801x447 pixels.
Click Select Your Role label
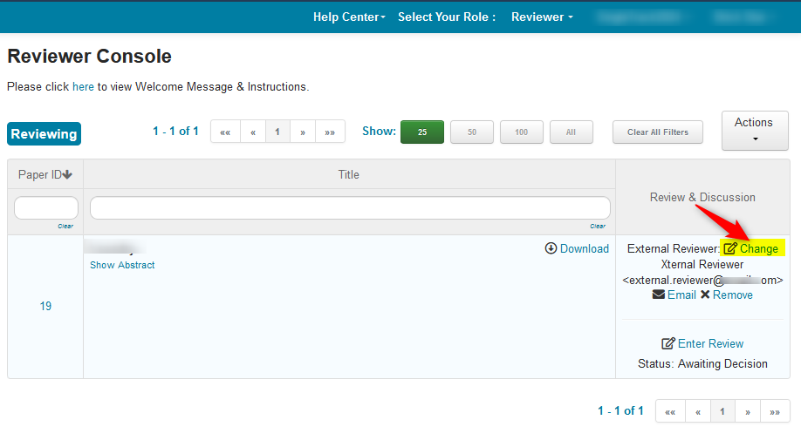pos(447,17)
